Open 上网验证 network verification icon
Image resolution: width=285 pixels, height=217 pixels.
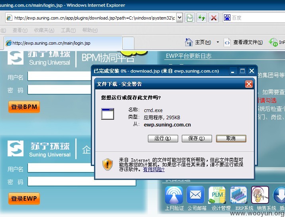pos(174,195)
